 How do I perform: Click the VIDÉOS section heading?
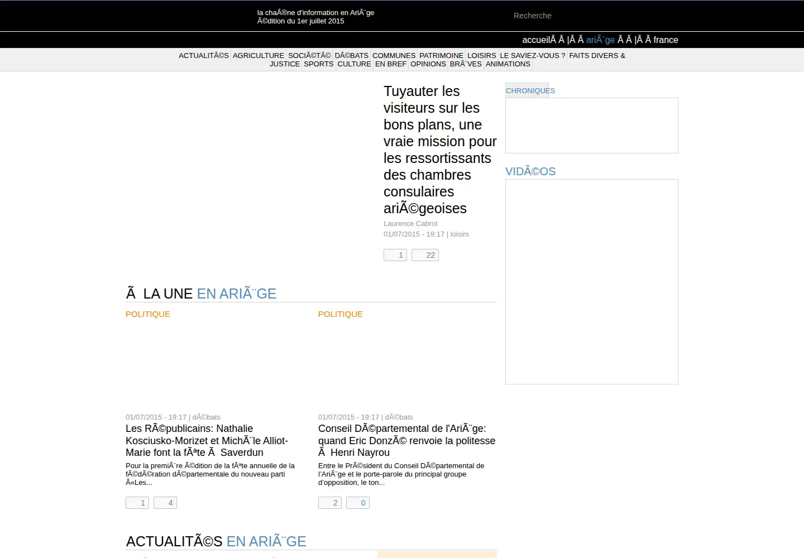pyautogui.click(x=530, y=171)
